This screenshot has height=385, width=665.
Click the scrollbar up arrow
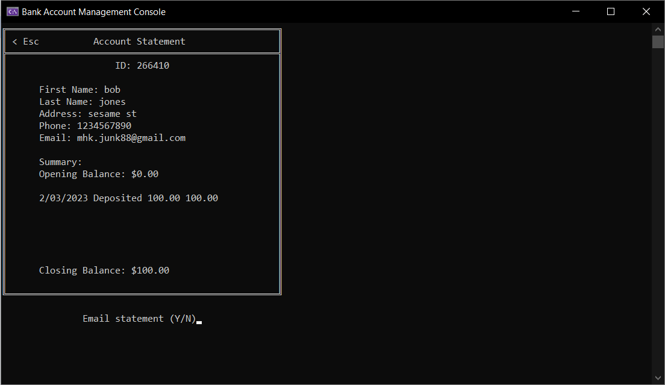tap(657, 28)
